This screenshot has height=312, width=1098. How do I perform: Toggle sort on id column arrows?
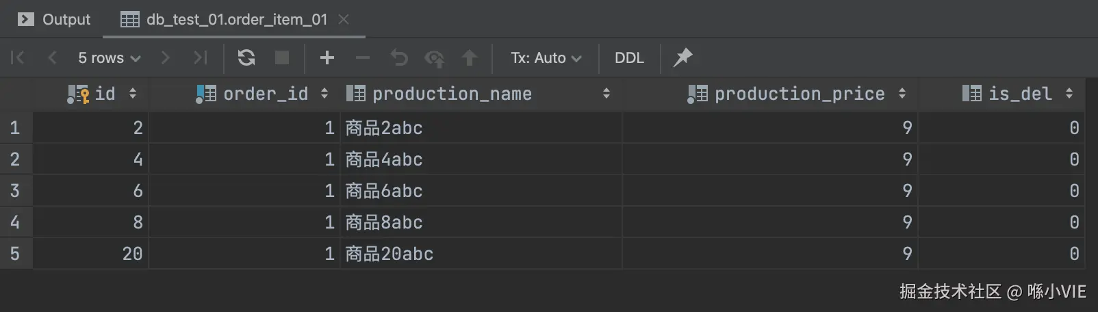(133, 94)
